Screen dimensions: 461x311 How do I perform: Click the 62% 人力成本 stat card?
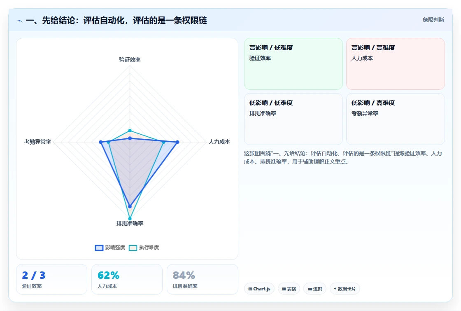coord(127,279)
